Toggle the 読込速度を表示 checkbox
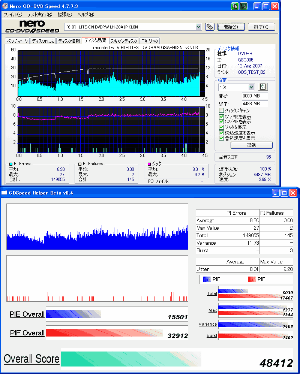Image resolution: width=300 pixels, height=374 pixels. click(x=221, y=133)
